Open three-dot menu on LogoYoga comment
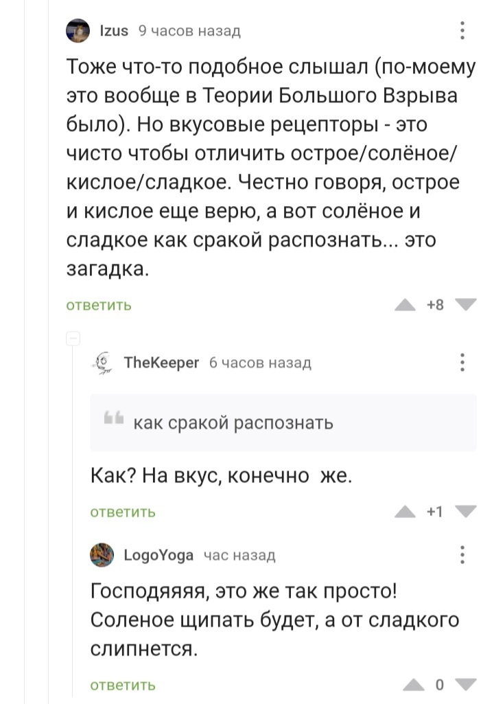This screenshot has height=704, width=494. point(463,554)
